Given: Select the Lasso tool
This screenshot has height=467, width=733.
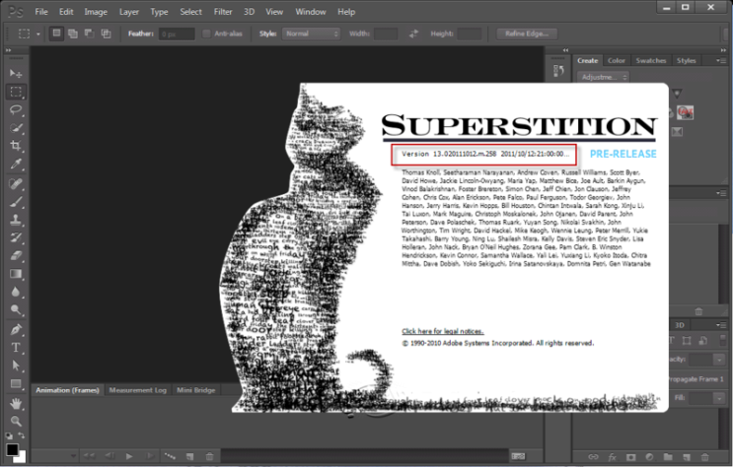Looking at the screenshot, I should point(16,110).
